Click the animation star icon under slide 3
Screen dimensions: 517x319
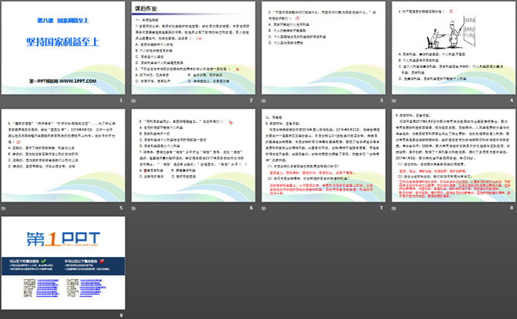pos(263,101)
